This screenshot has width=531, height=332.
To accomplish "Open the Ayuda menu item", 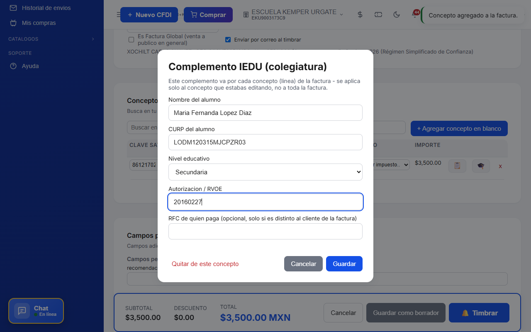I will coord(30,66).
